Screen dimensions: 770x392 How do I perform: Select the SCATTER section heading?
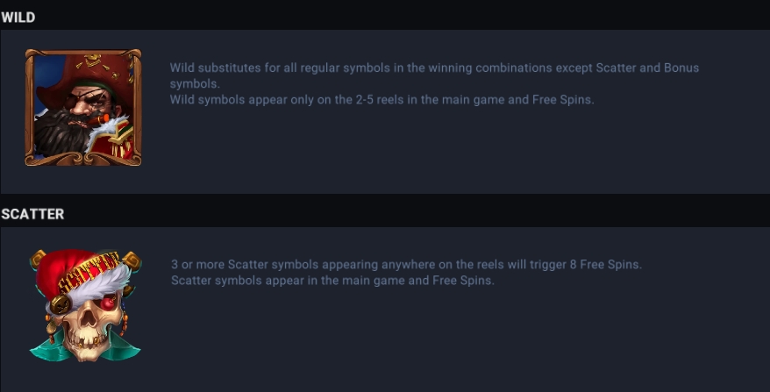32,214
